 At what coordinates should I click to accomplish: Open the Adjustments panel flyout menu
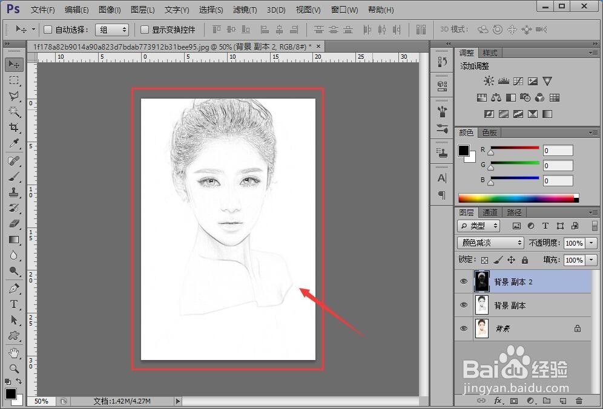(593, 53)
